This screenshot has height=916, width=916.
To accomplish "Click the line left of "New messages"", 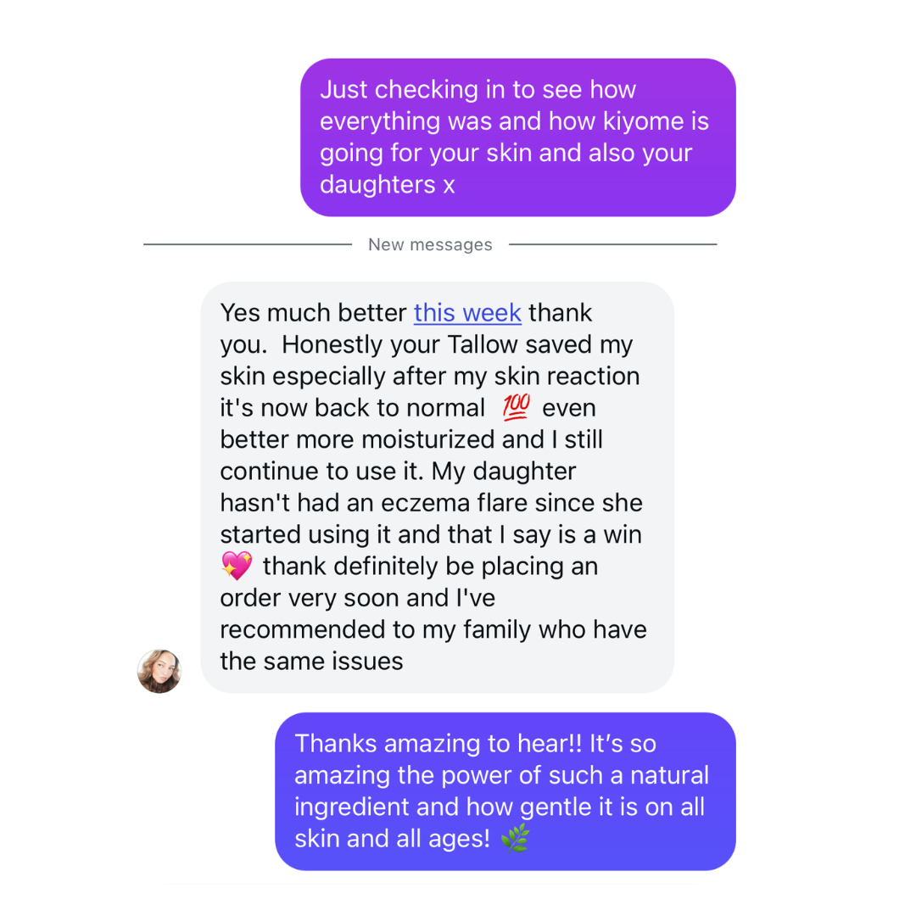I will pyautogui.click(x=247, y=245).
